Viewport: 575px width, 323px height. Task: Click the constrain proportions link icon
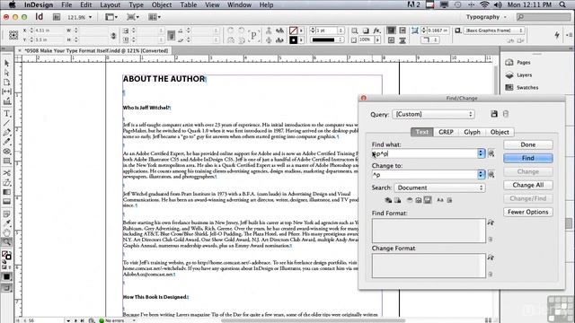pyautogui.click(x=113, y=35)
